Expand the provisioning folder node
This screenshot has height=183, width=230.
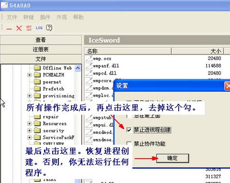coord(29,96)
